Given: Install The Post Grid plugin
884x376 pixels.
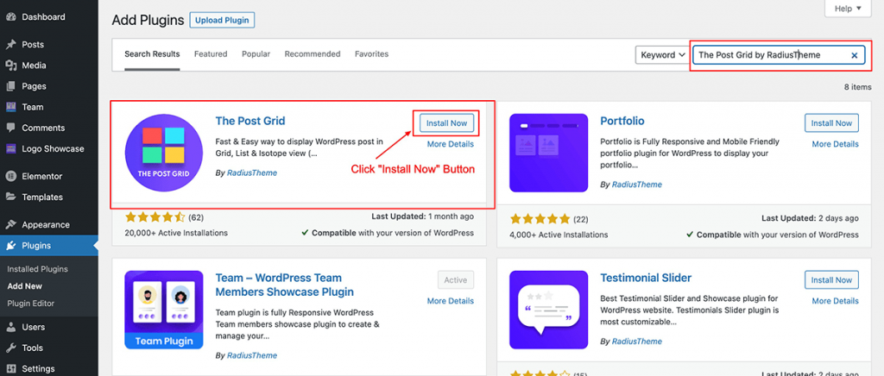Looking at the screenshot, I should click(446, 123).
